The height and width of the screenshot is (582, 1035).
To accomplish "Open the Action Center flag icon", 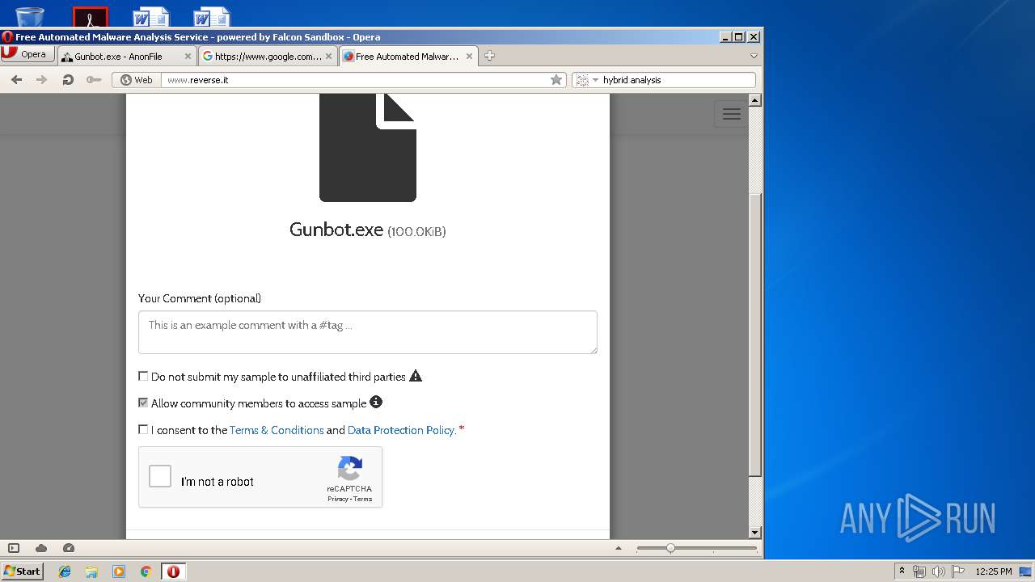I will point(958,571).
